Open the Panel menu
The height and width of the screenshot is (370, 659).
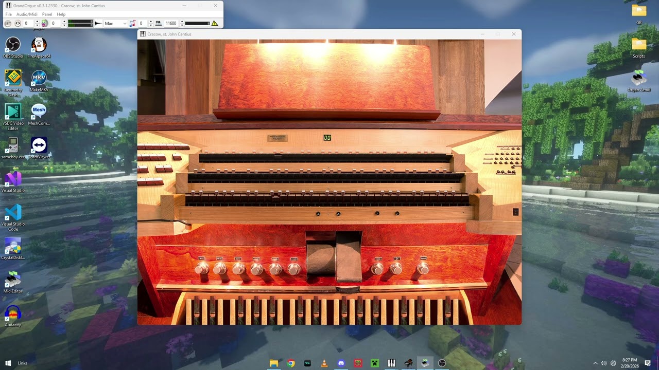[47, 14]
